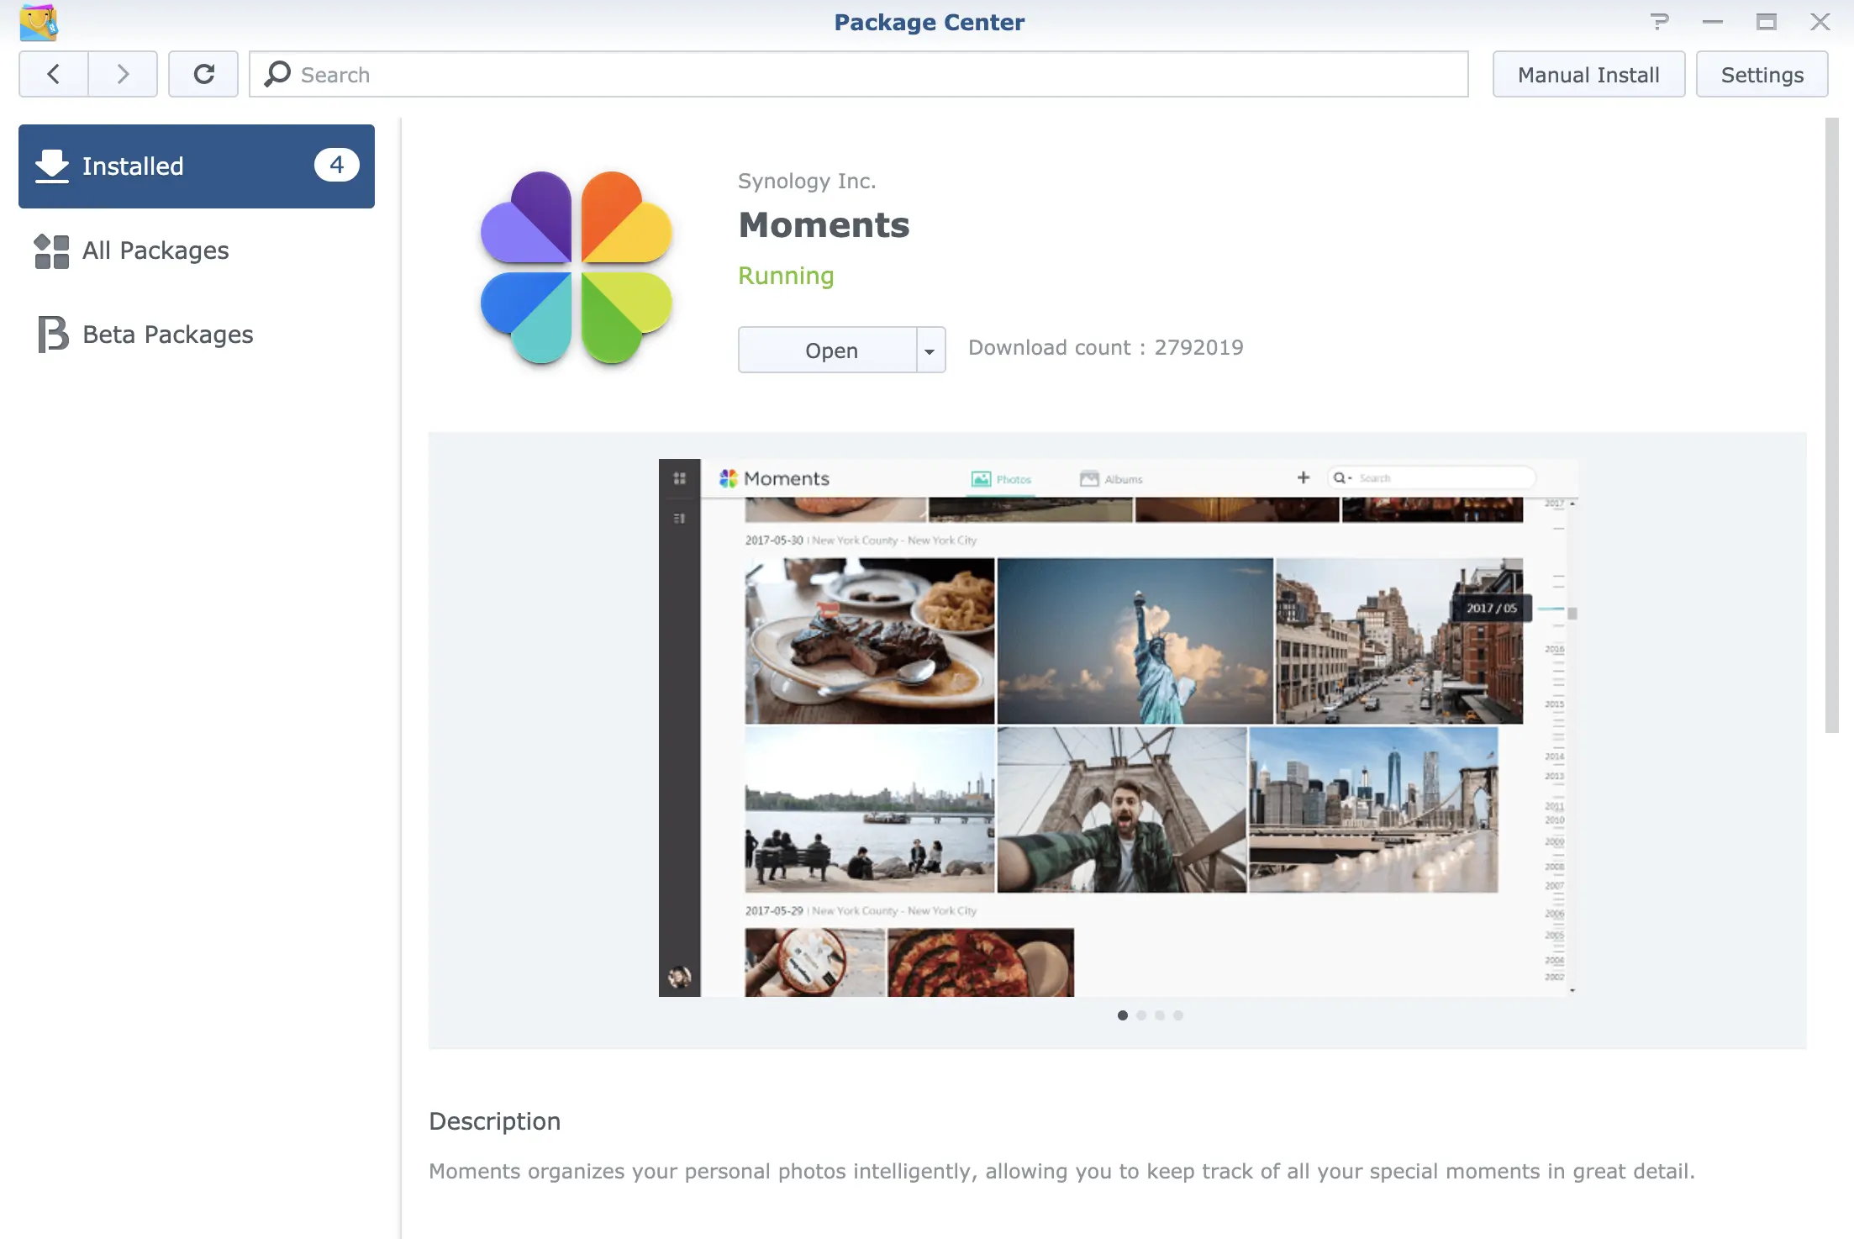This screenshot has width=1854, height=1239.
Task: Click the magnifier icon in search box
Action: 277,74
